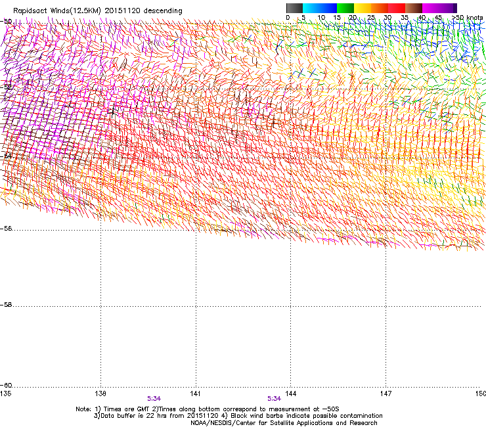Viewport: 486px width, 427px height.
Task: Click the '>50 knots' legend label
Action: pos(467,18)
